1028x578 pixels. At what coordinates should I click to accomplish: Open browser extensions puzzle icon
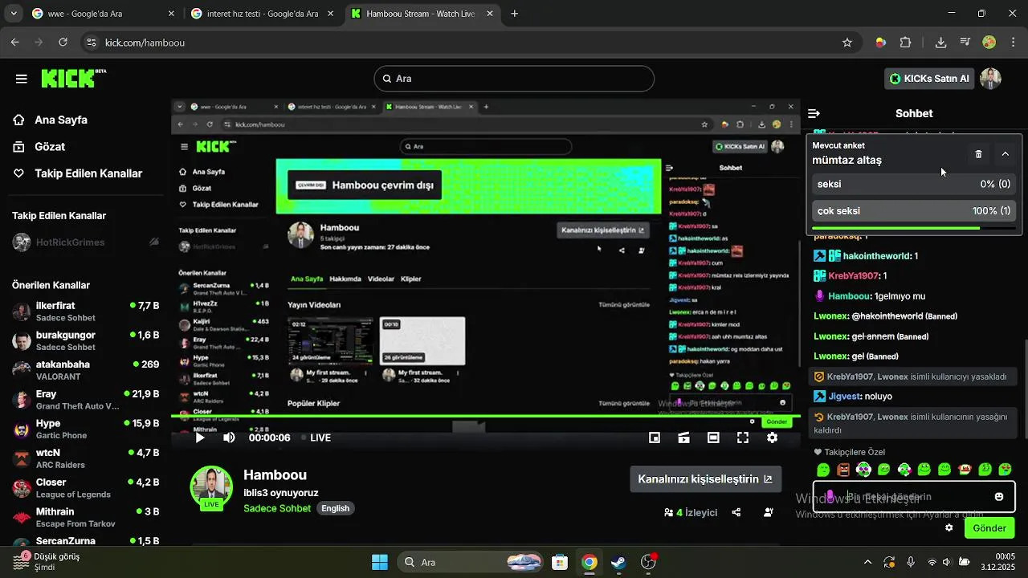[x=906, y=43]
